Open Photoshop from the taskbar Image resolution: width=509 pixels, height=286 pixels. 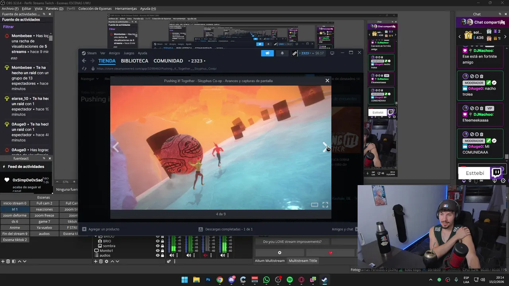208,280
